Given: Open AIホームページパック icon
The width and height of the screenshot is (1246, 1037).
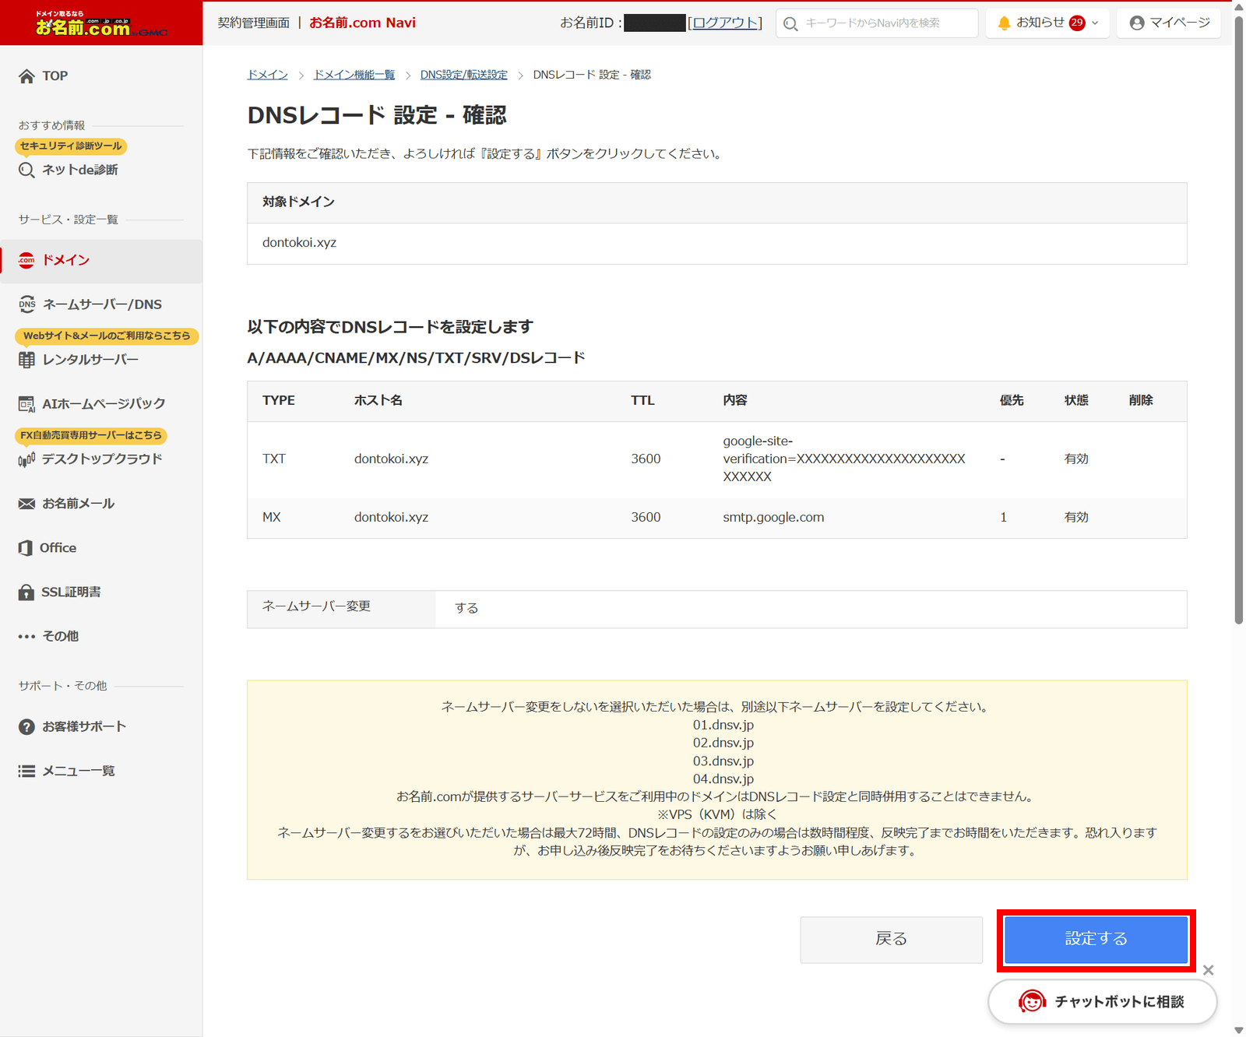Looking at the screenshot, I should click(x=26, y=404).
